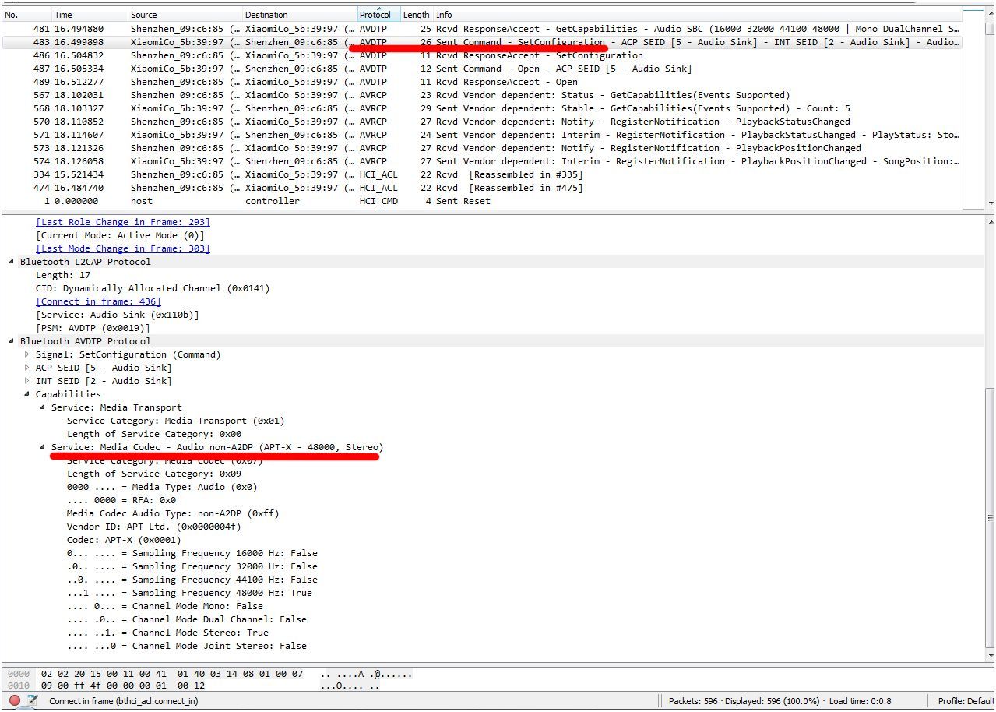This screenshot has height=712, width=996.
Task: Collapse the Service: Media Transport node
Action: coord(43,407)
